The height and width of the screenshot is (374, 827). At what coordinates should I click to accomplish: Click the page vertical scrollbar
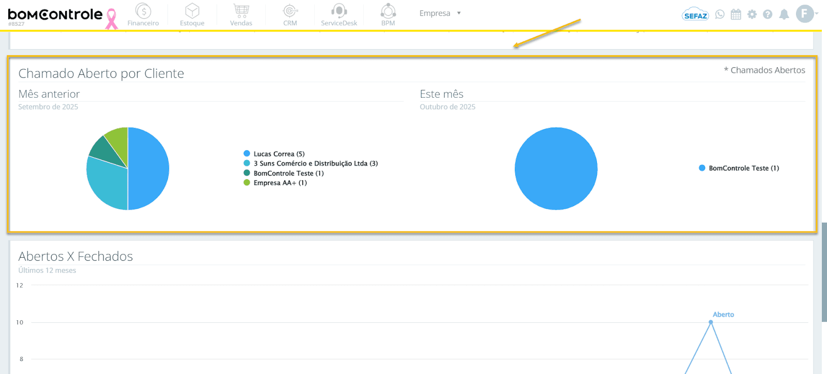(x=824, y=272)
